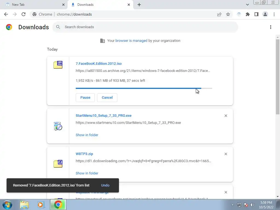This screenshot has height=210, width=280.
Task: Open the network tray icon
Action: [239, 205]
